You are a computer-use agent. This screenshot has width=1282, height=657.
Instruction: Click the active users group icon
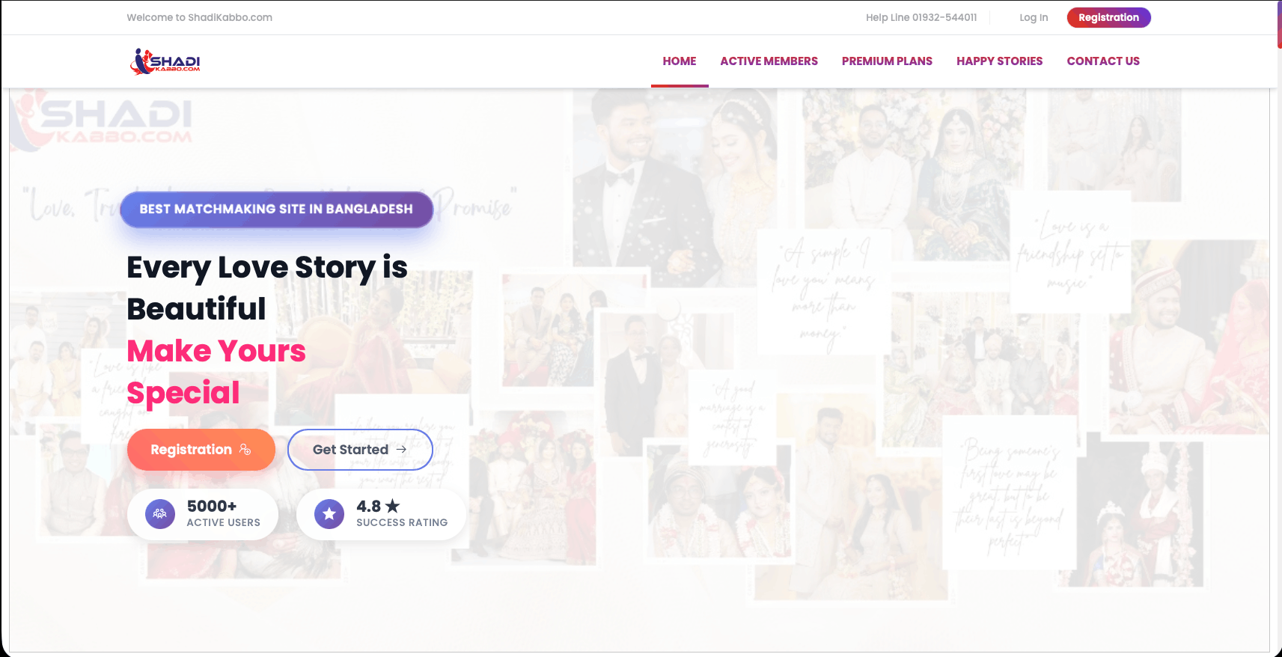coord(159,514)
